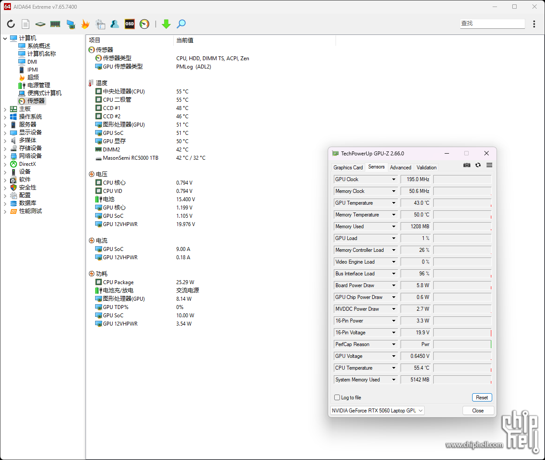
Task: Click the green download arrow icon
Action: (166, 24)
